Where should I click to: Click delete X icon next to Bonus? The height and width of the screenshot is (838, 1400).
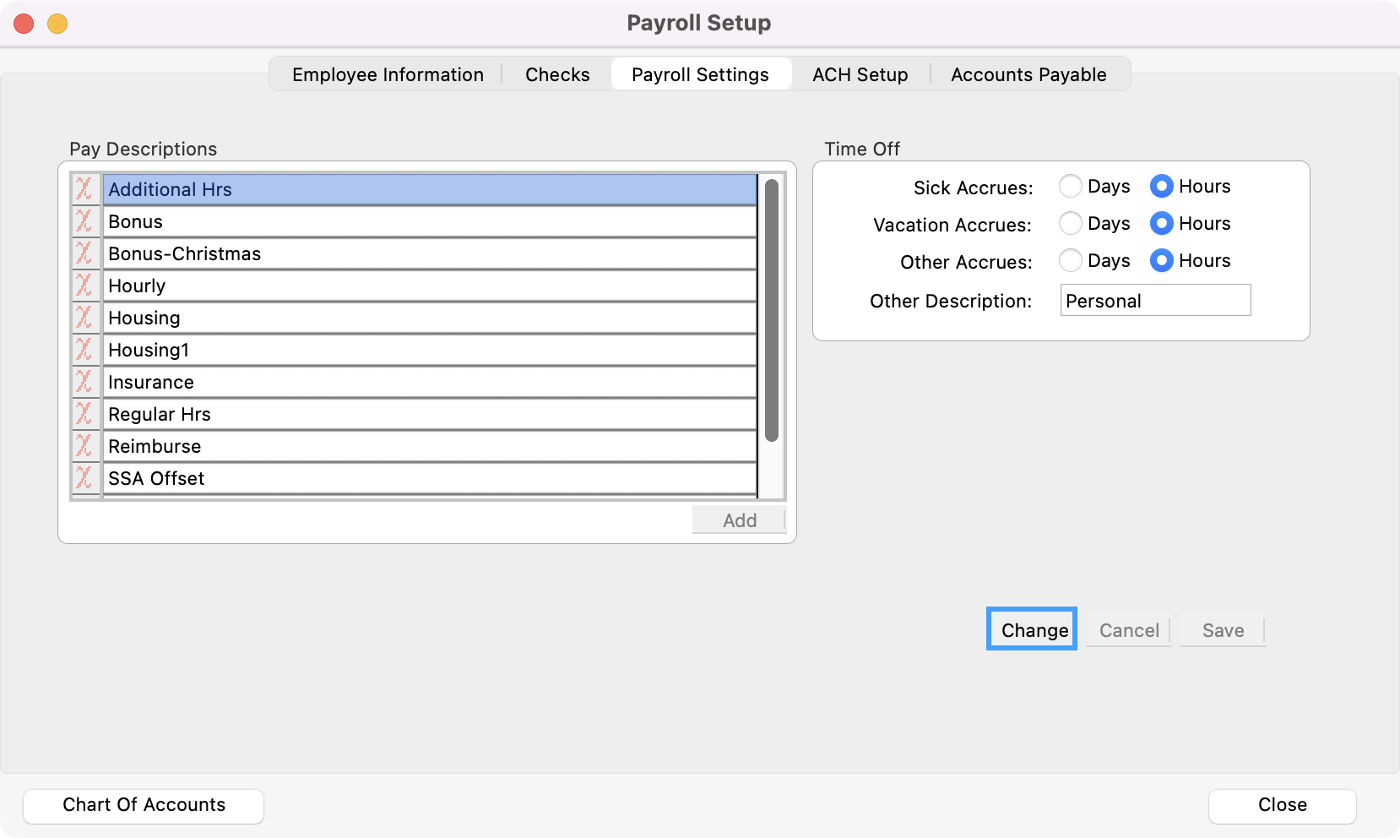click(x=84, y=221)
